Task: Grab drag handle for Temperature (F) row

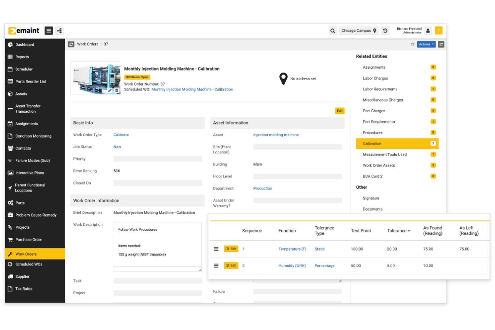Action: [216, 249]
